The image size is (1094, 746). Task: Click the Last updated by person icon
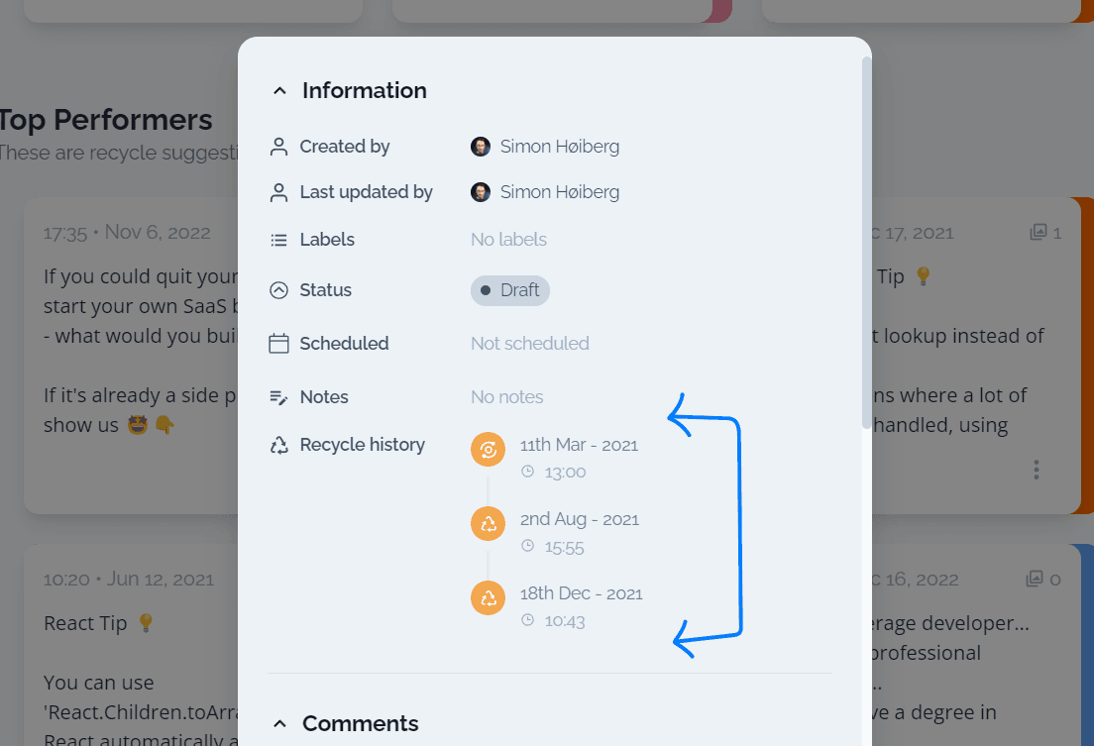coord(279,192)
